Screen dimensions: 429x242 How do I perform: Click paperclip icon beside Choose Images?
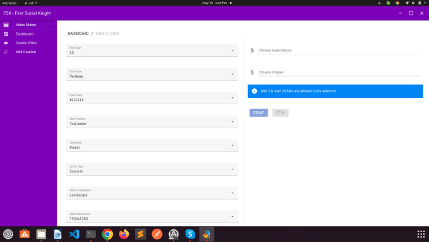[252, 73]
